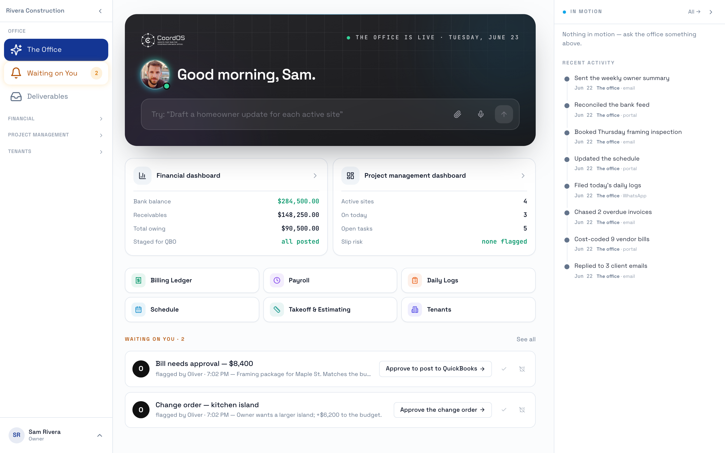Click the all posted status
This screenshot has width=725, height=453.
click(x=300, y=242)
